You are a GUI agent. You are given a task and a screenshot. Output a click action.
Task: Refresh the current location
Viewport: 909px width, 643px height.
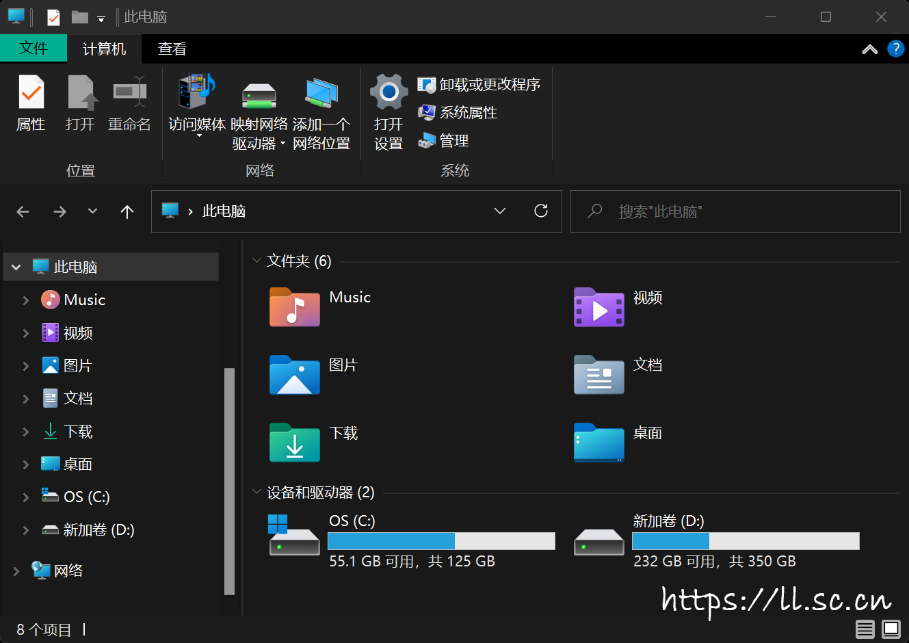click(541, 211)
